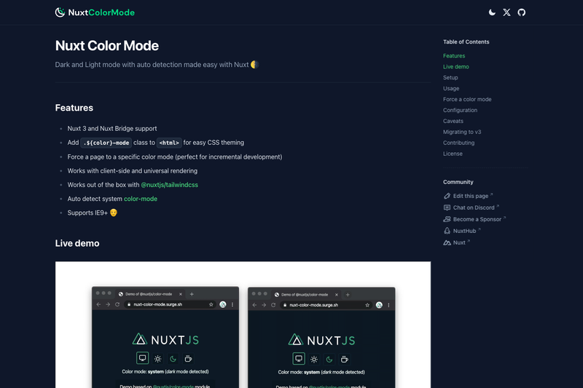Follow the color-mode link in Features
Image resolution: width=583 pixels, height=388 pixels.
tap(140, 199)
